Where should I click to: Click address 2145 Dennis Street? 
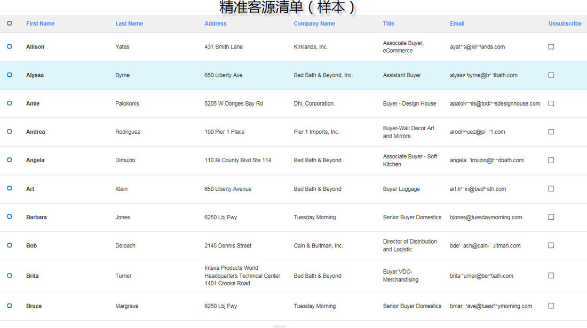(228, 246)
